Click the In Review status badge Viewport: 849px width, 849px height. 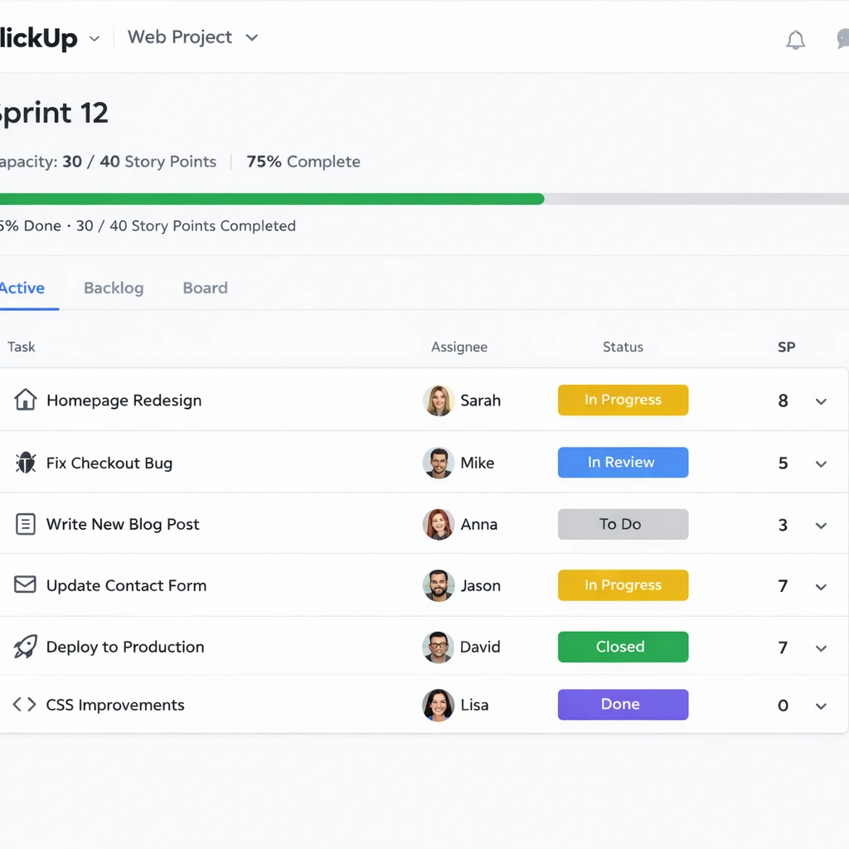pos(623,463)
